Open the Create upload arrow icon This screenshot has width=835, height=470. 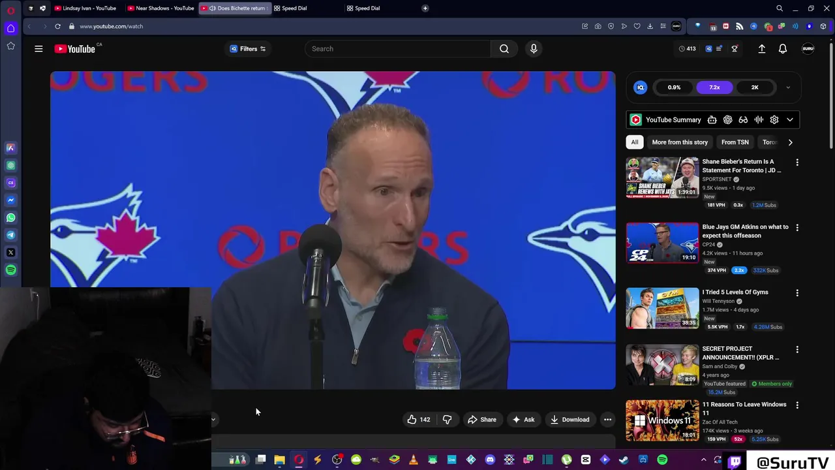761,49
